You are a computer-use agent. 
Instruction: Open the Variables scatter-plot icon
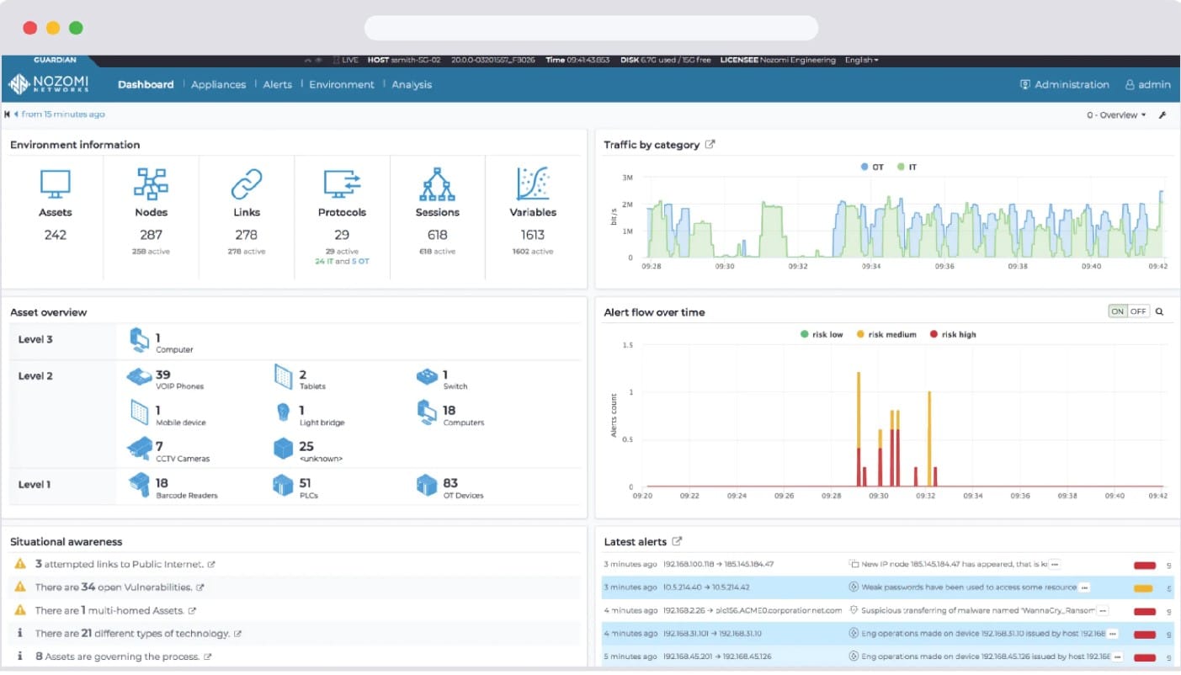(533, 183)
